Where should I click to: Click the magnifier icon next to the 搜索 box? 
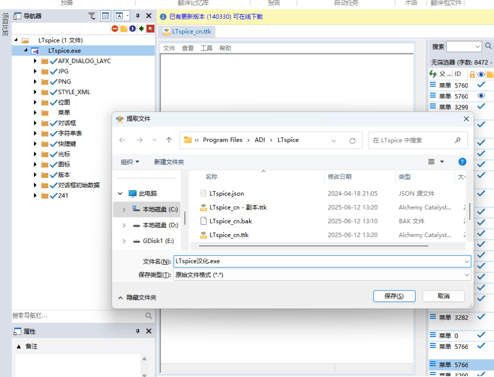488,46
